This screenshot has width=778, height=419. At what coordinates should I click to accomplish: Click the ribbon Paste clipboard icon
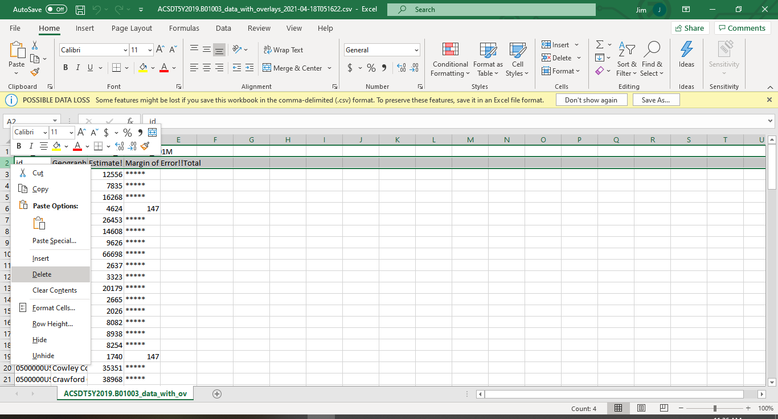[17, 50]
